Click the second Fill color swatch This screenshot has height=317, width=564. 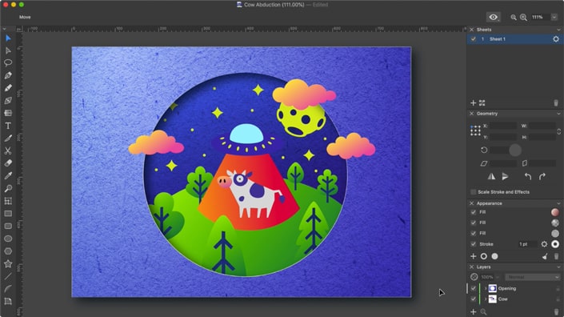pos(555,223)
